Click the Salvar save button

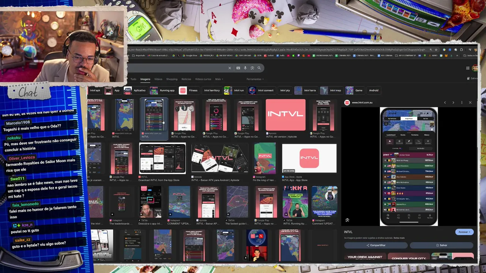coord(442,245)
